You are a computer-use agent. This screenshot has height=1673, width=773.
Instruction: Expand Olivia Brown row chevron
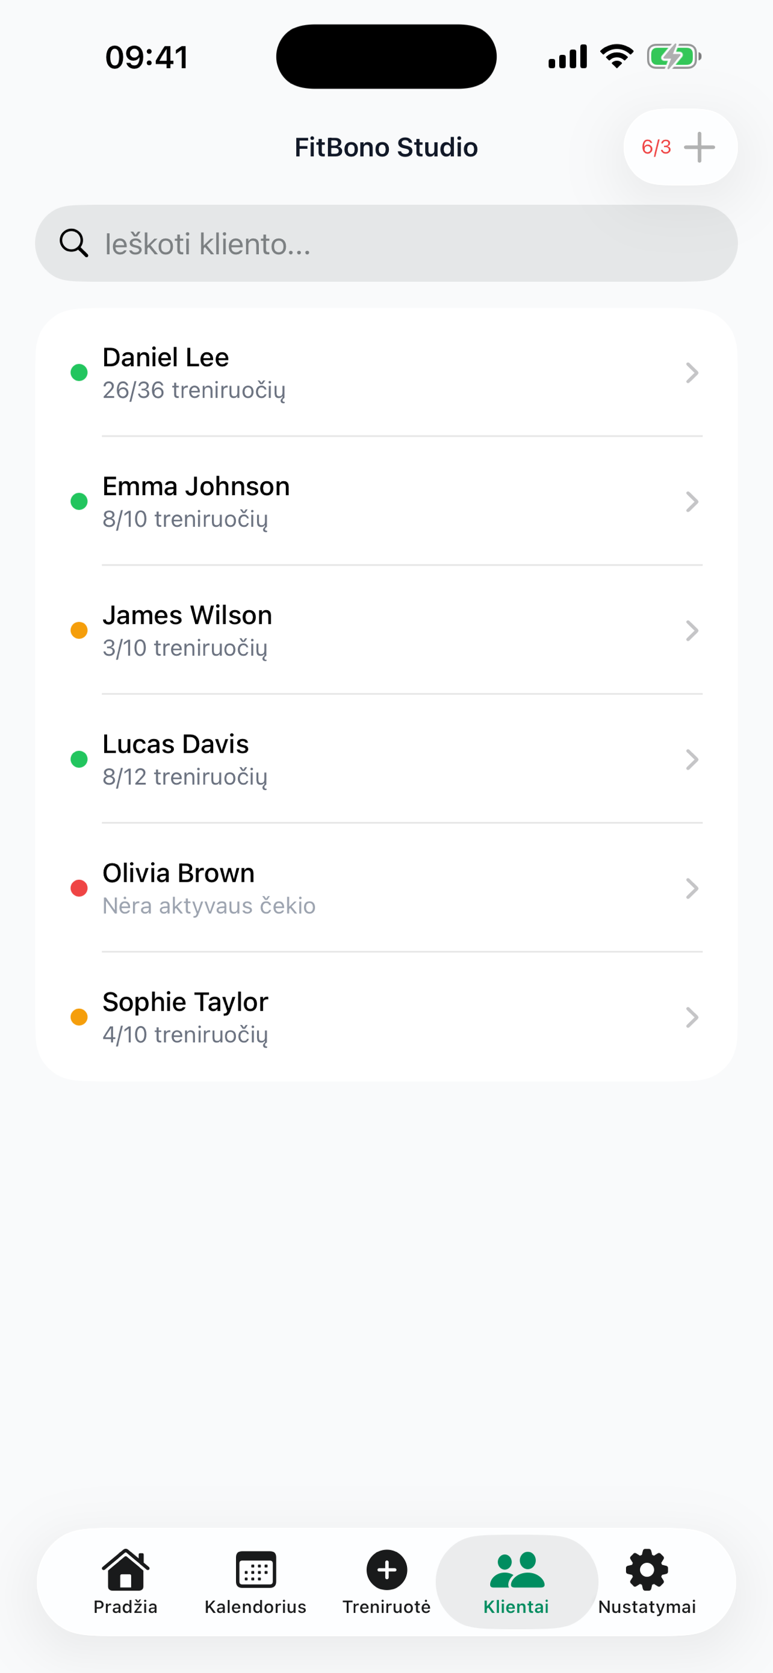tap(692, 888)
